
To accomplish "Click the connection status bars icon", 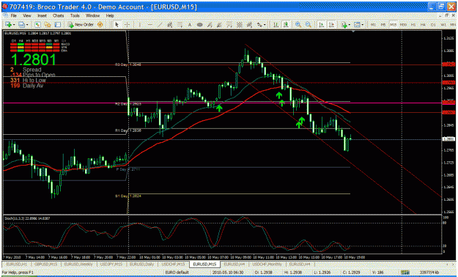I will [x=405, y=272].
